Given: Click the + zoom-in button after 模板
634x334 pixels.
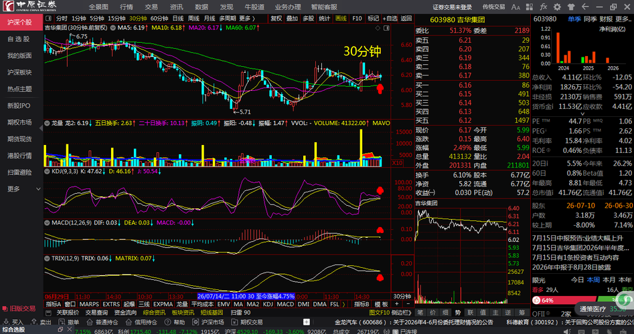Looking at the screenshot, I should [x=396, y=304].
